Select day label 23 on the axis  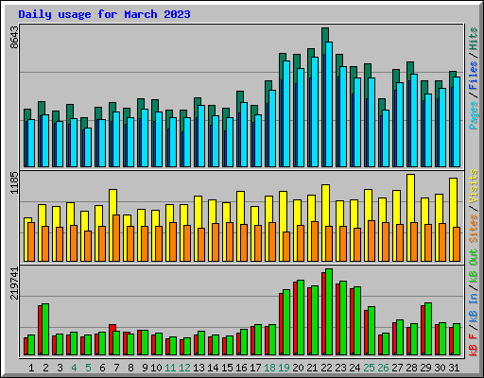tap(340, 368)
